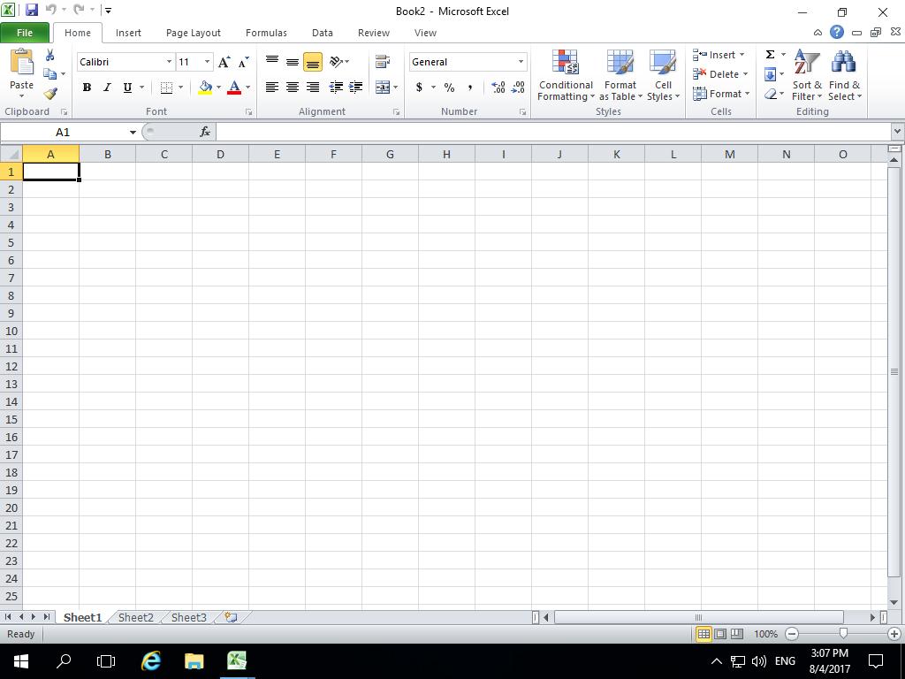The width and height of the screenshot is (905, 679).
Task: Open Conditional Formatting menu
Action: tap(566, 76)
